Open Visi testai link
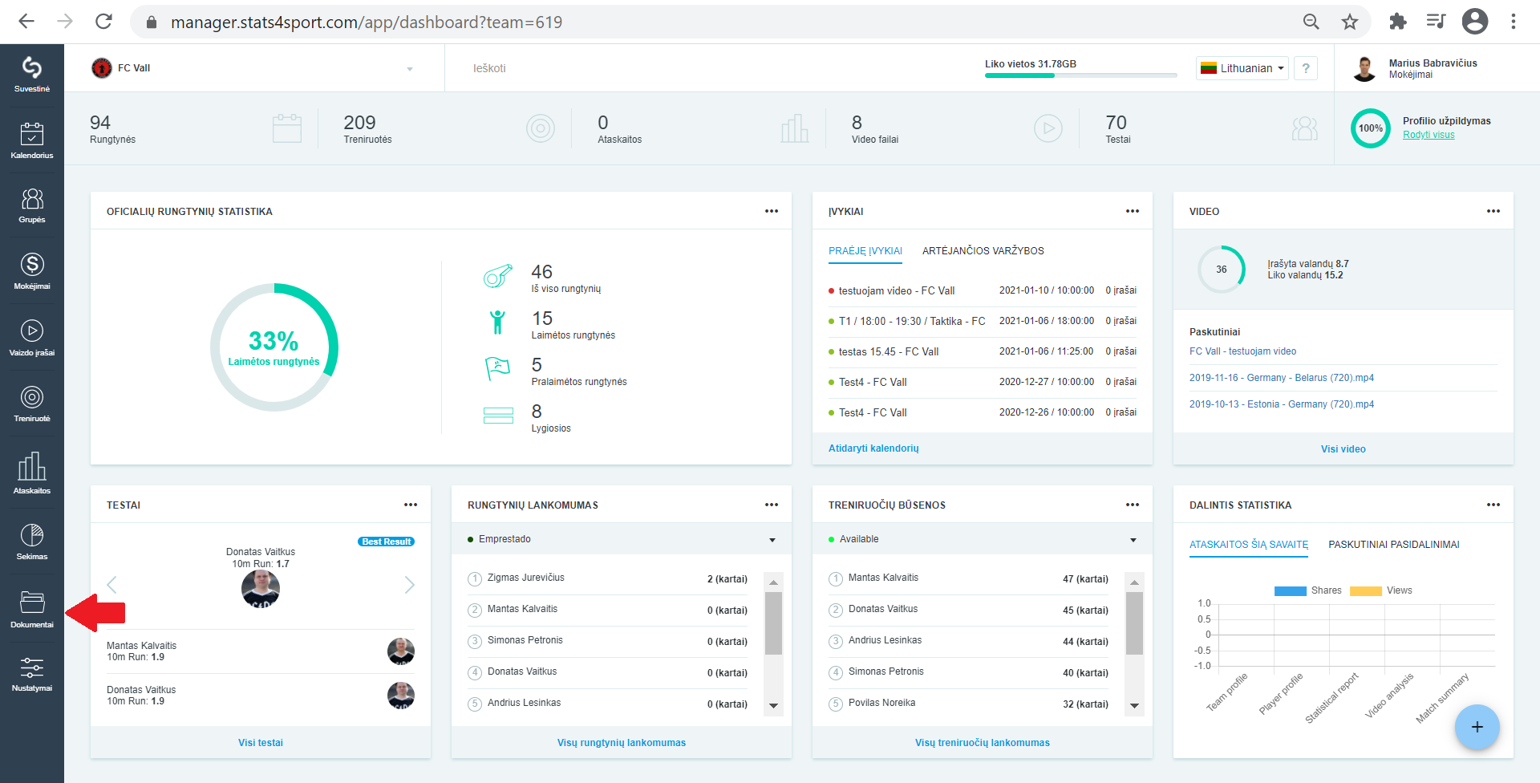This screenshot has width=1540, height=783. tap(261, 743)
